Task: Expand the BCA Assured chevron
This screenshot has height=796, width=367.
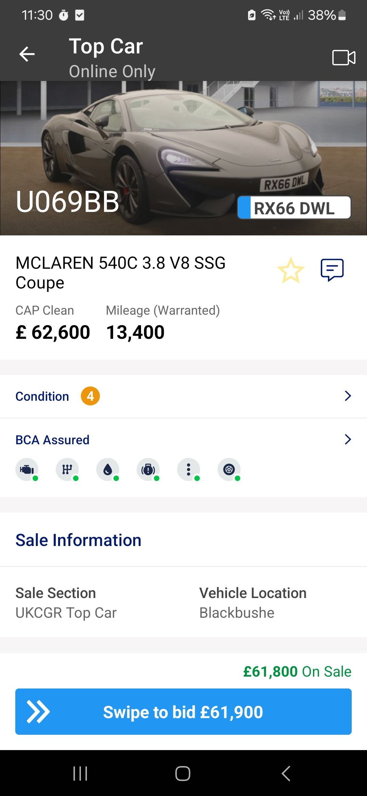Action: pos(348,440)
